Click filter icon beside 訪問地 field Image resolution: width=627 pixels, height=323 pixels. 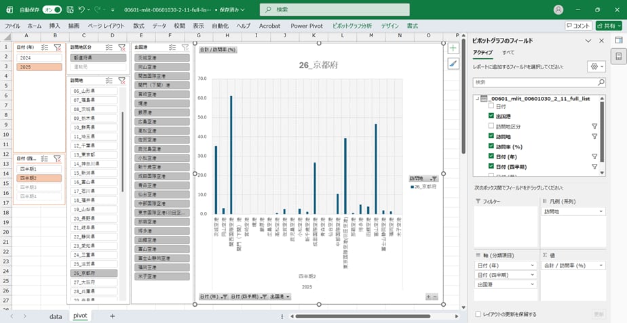594,136
